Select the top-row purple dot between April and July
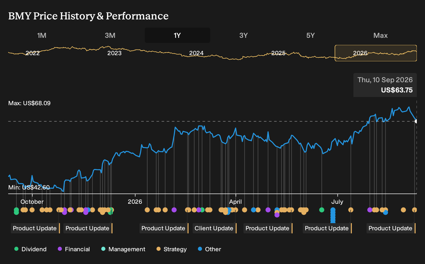This screenshot has height=264, width=425. click(x=268, y=210)
